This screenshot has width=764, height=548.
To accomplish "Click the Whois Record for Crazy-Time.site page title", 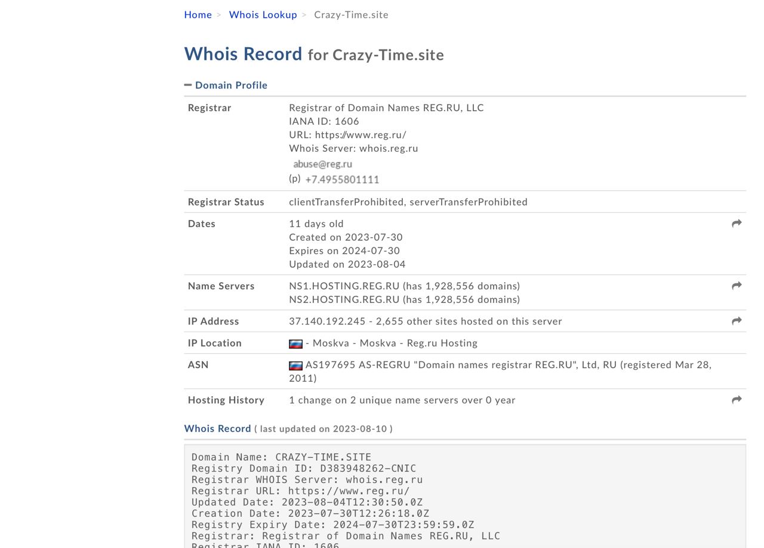I will coord(314,54).
